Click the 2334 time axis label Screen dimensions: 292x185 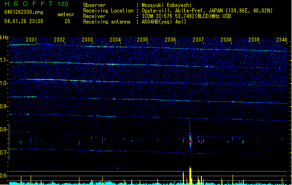(x=115, y=40)
